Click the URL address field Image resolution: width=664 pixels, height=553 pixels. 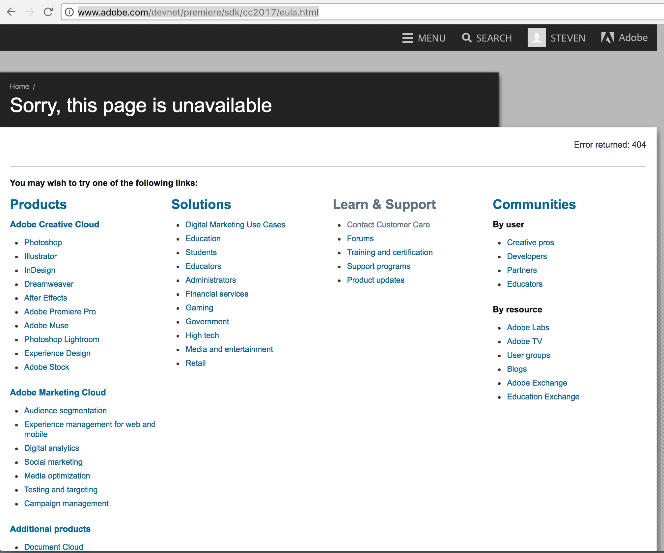tap(362, 12)
